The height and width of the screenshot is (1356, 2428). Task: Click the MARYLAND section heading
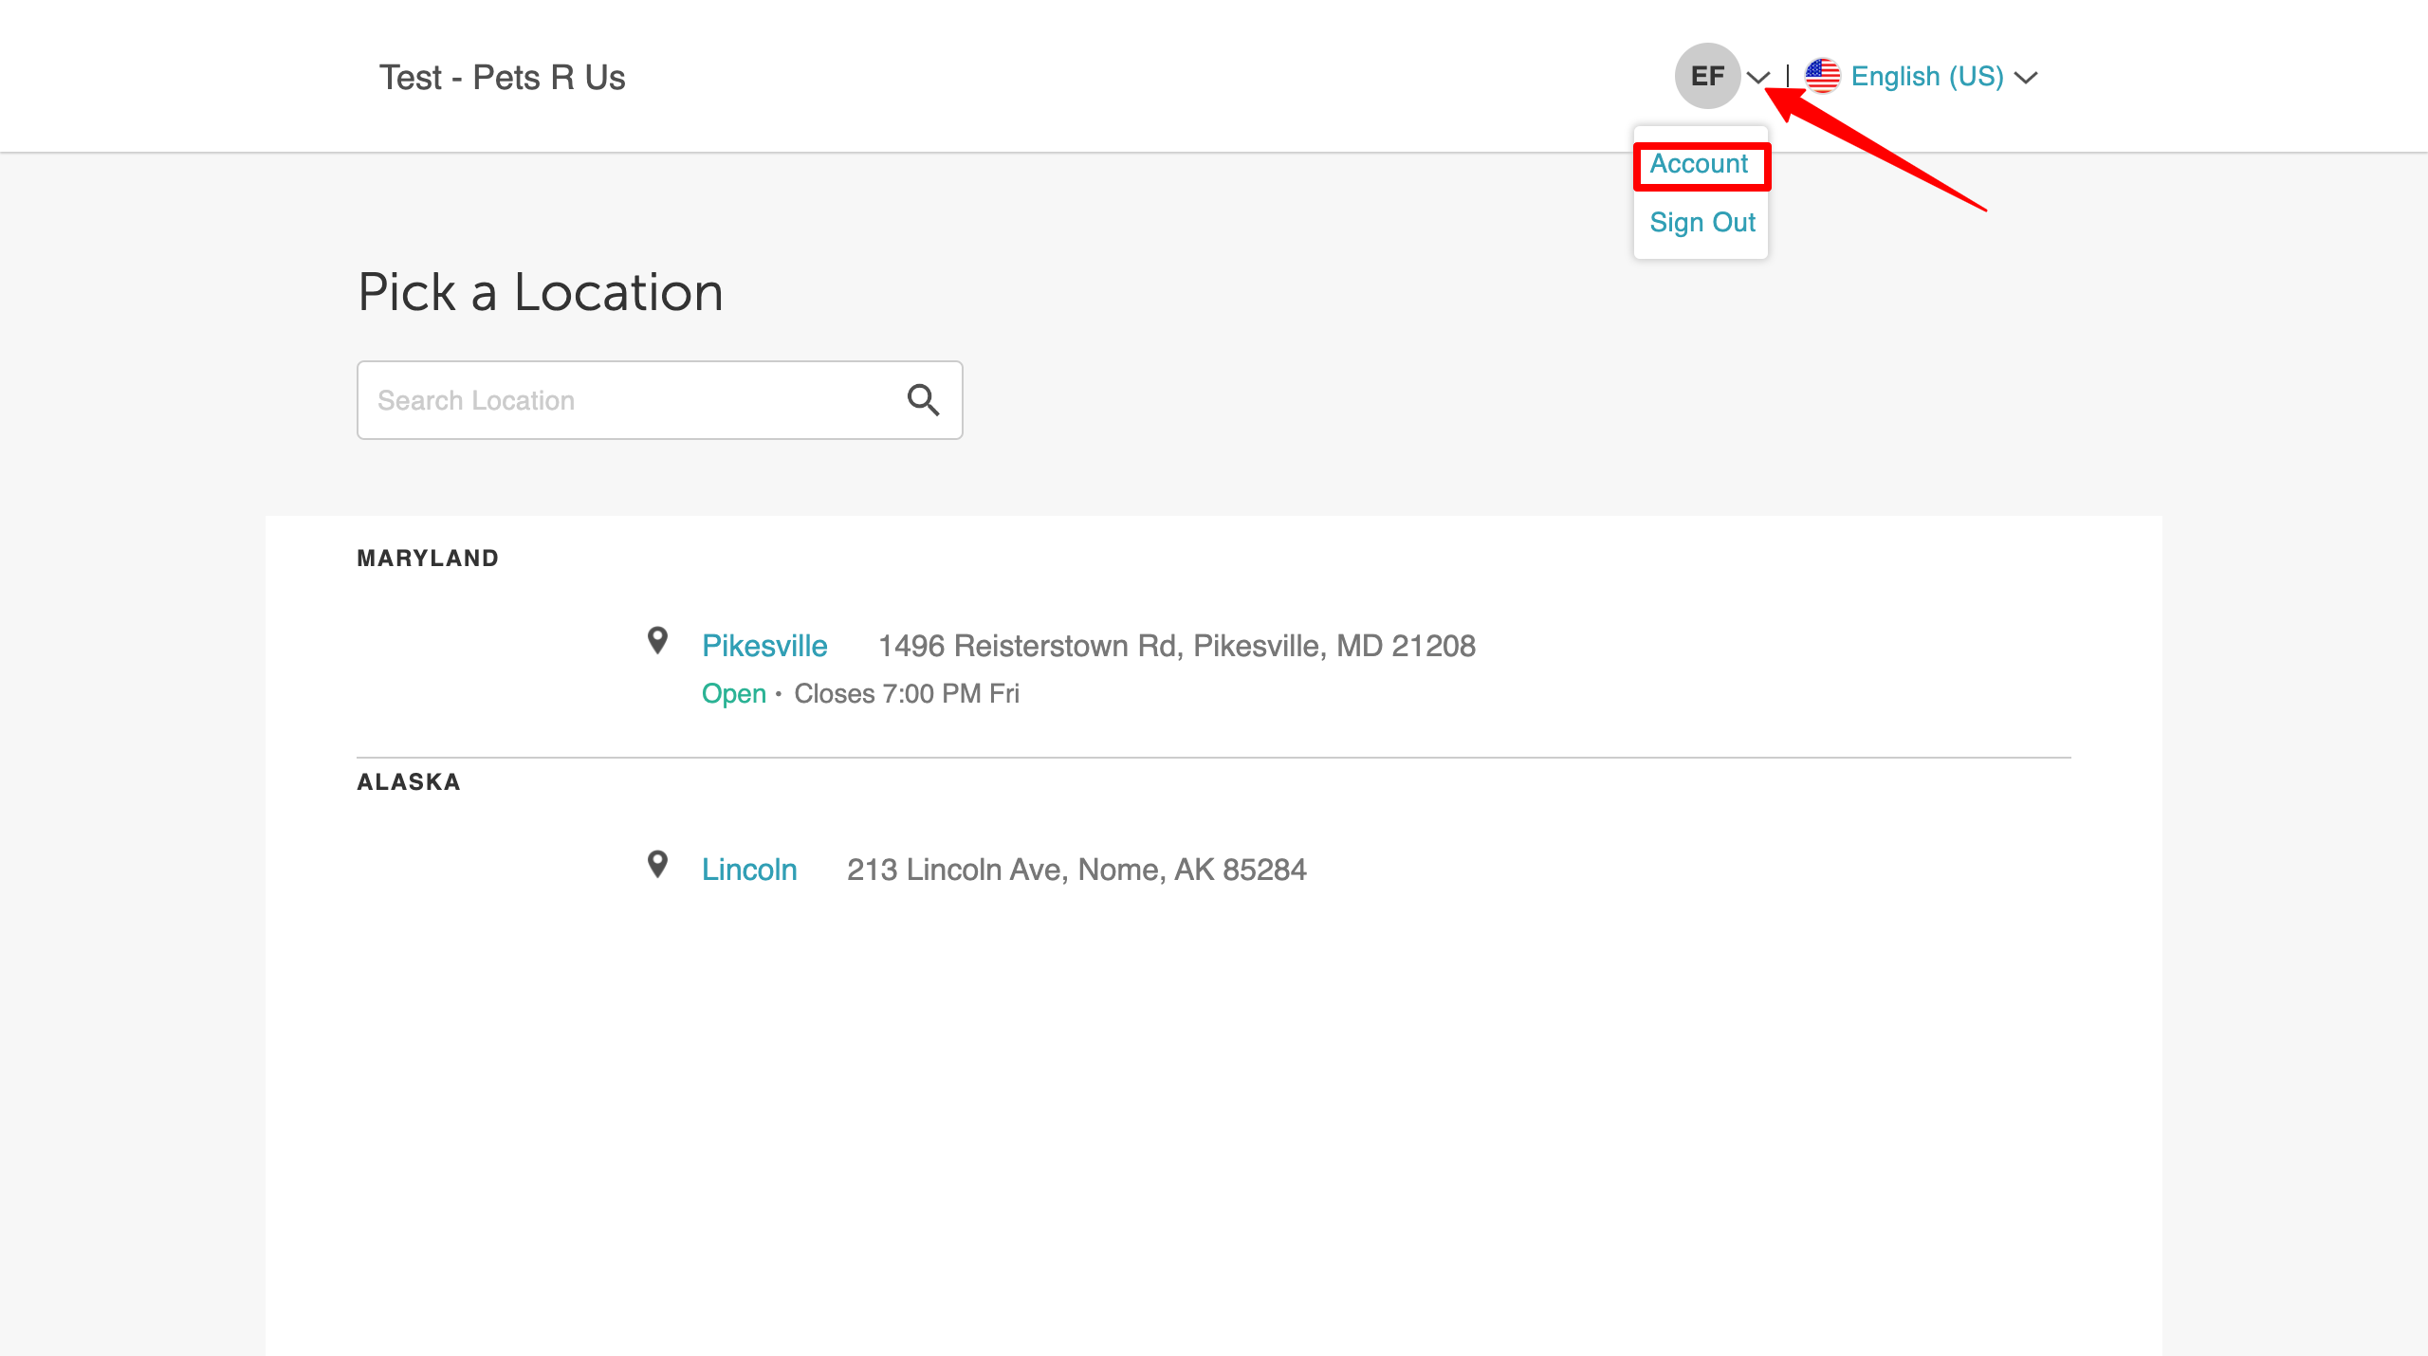tap(428, 559)
